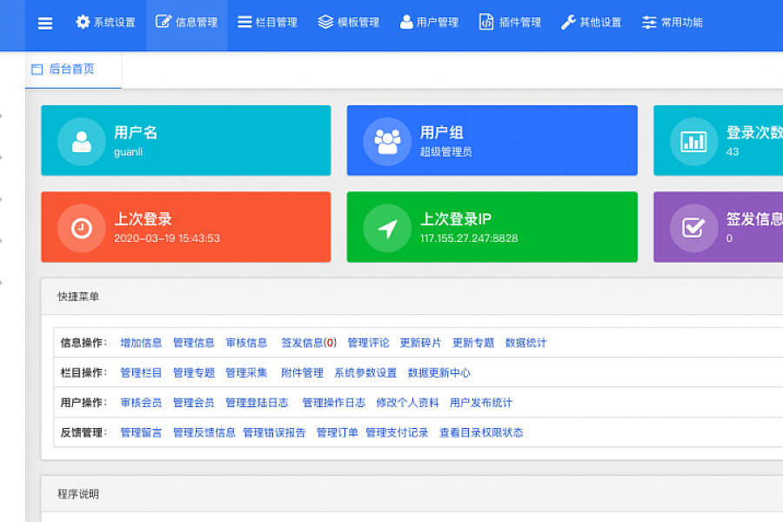Open 模板管理 from the top navigation
The width and height of the screenshot is (783, 522).
[x=349, y=23]
